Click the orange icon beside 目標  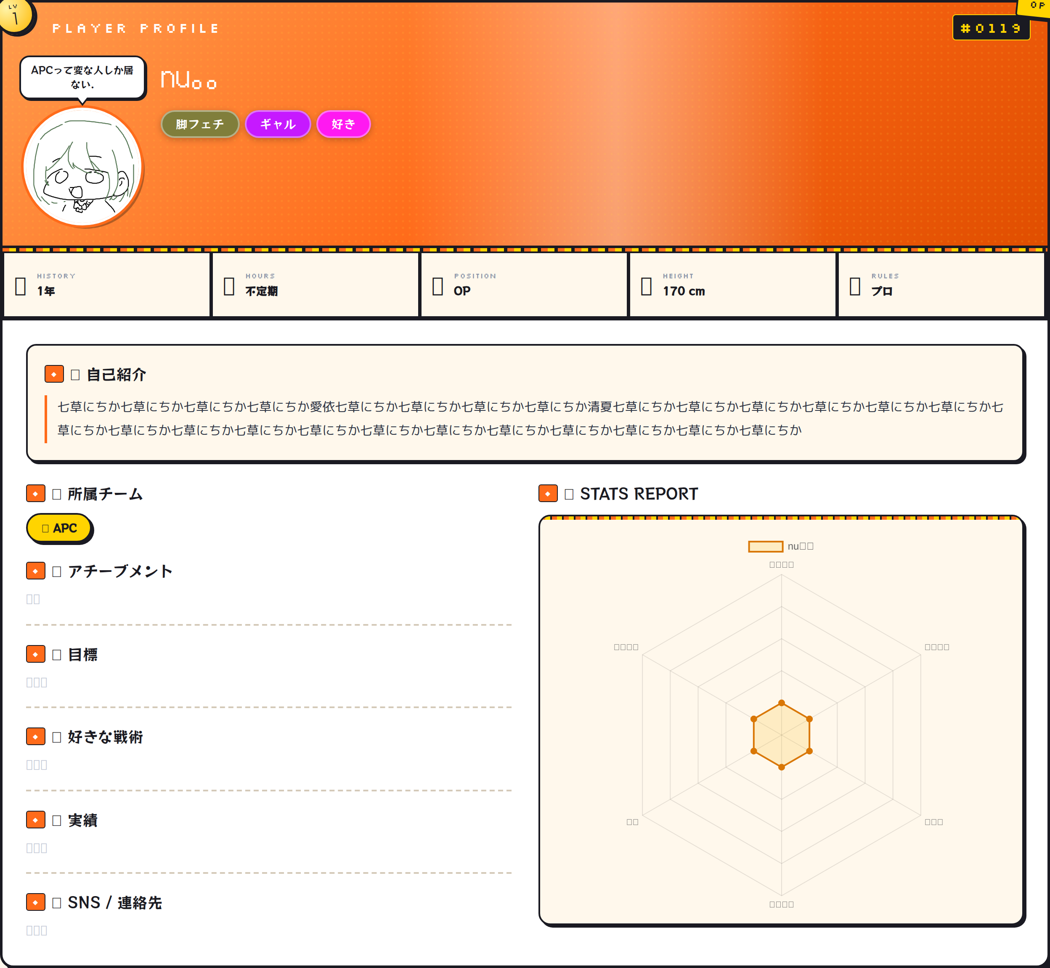pos(36,654)
